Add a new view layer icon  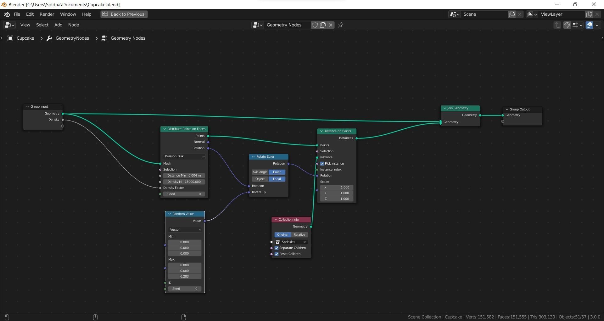click(589, 14)
